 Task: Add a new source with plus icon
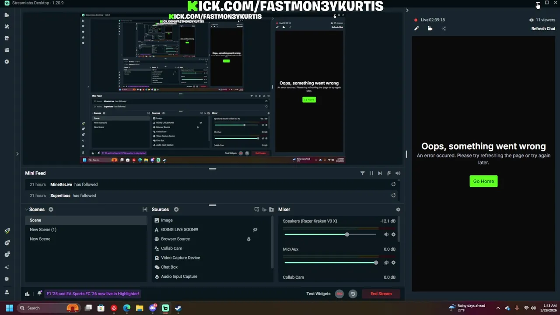(176, 210)
